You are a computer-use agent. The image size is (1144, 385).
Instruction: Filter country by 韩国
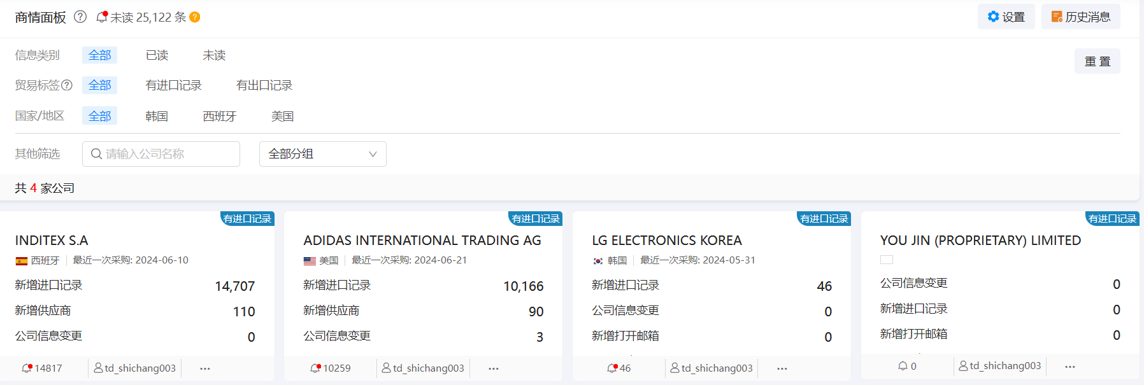point(157,116)
